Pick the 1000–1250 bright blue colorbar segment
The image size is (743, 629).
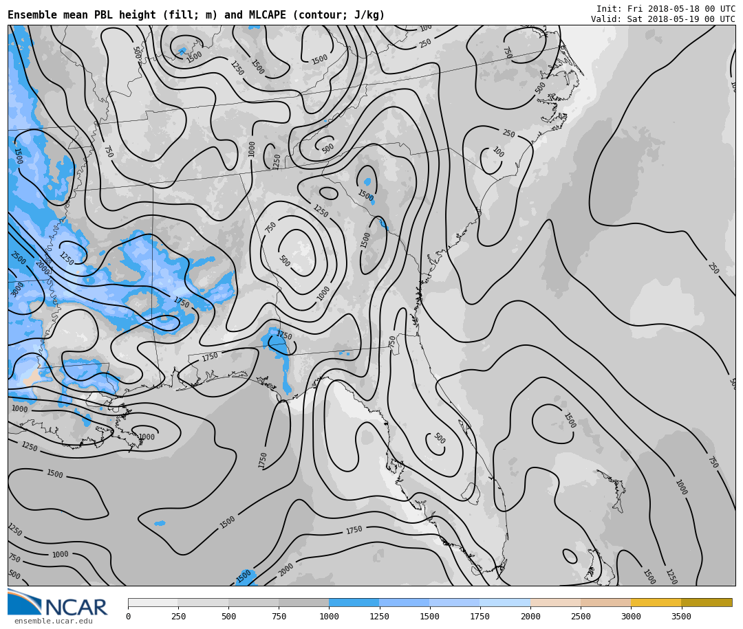click(x=354, y=602)
